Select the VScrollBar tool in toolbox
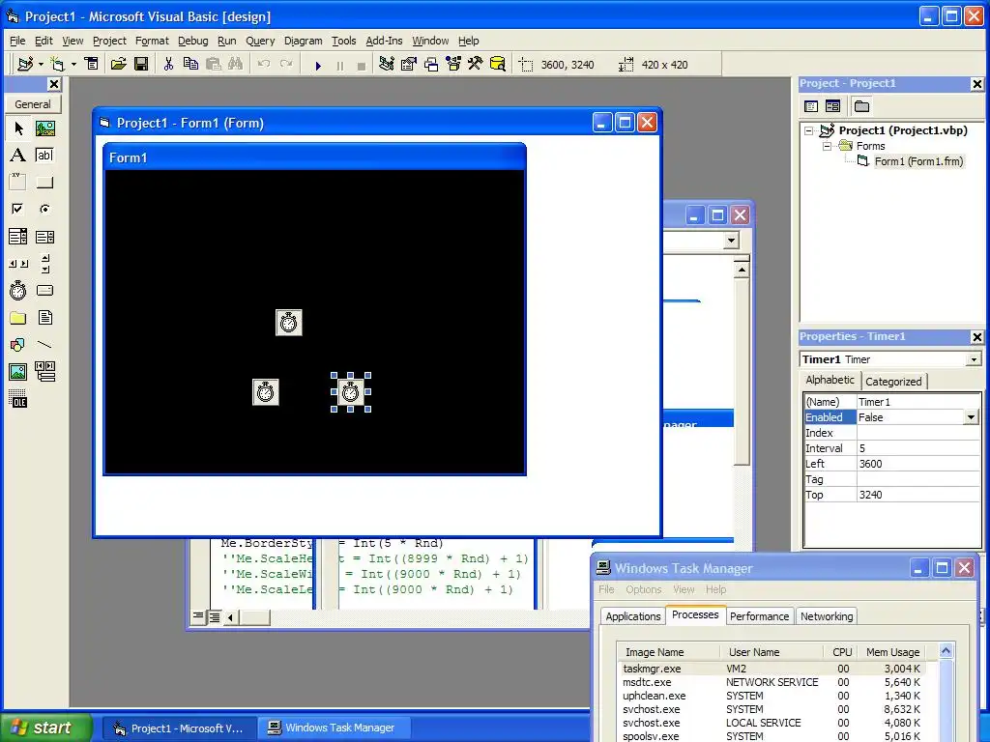The width and height of the screenshot is (990, 742). (x=44, y=264)
